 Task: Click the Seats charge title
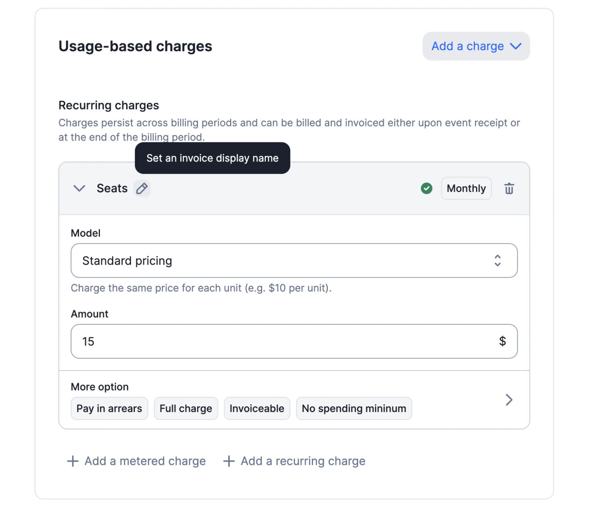point(112,188)
